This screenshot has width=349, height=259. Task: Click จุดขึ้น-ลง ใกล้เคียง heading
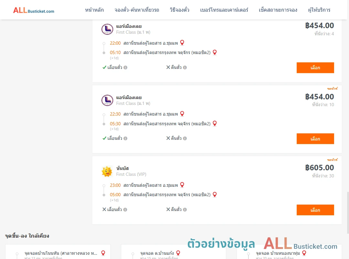[27, 236]
